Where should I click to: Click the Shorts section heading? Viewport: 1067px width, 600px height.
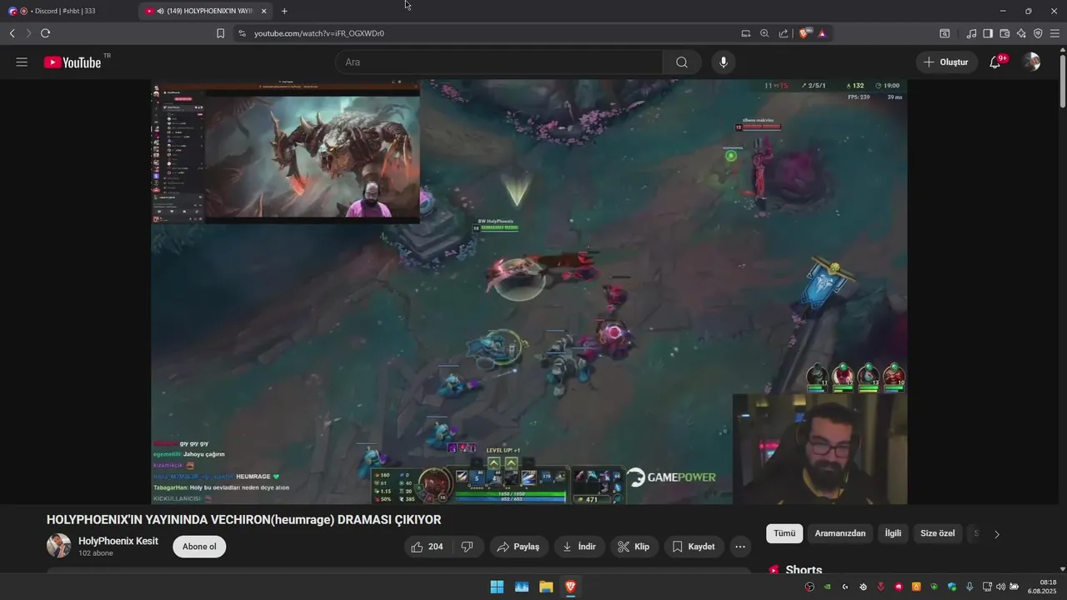[804, 570]
